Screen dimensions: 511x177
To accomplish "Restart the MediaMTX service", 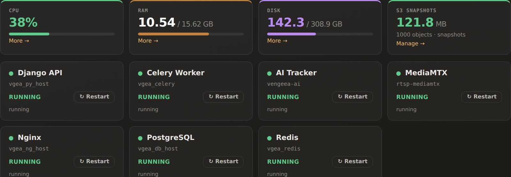I will (482, 97).
